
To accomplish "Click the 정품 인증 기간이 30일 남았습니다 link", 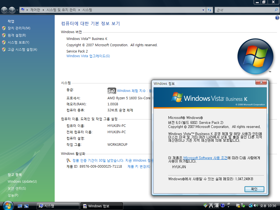I will pyautogui.click(x=112, y=161).
